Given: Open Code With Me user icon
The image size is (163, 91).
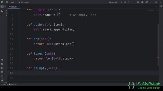Looking at the screenshot, I should (x=138, y=2).
